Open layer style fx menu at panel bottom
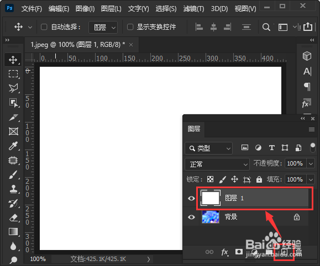 tap(225, 252)
